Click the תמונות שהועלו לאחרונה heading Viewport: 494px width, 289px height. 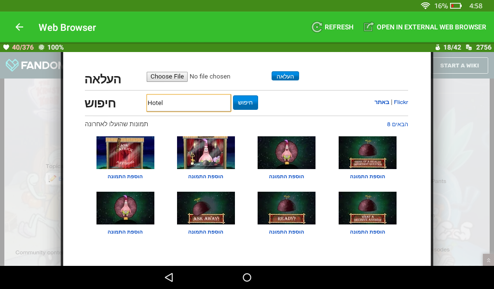116,124
